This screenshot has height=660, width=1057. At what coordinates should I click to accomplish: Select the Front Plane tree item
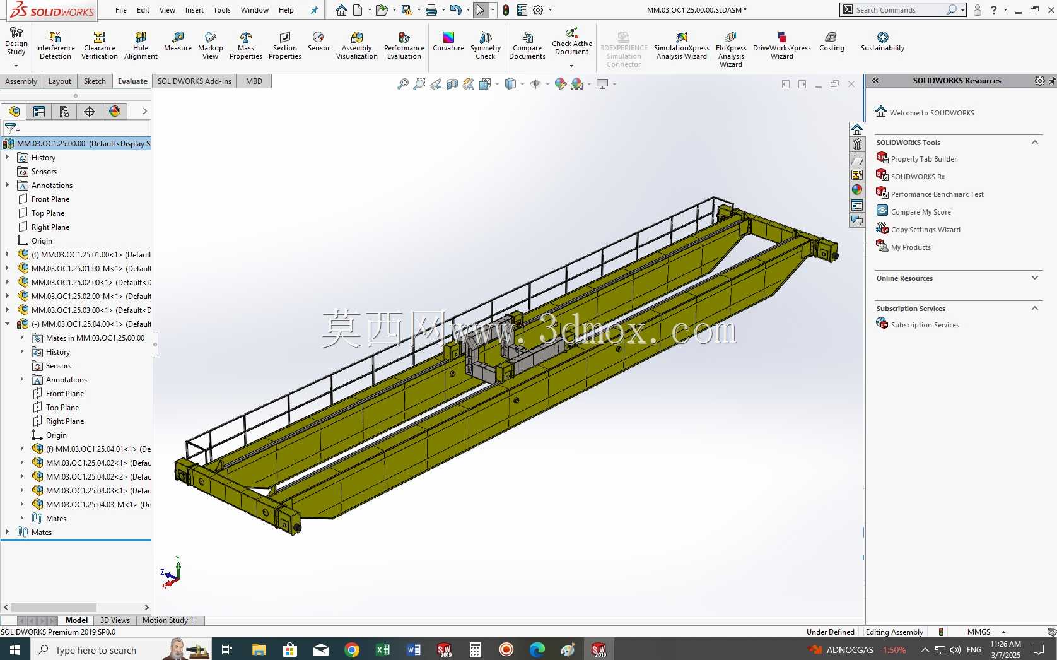click(x=50, y=199)
